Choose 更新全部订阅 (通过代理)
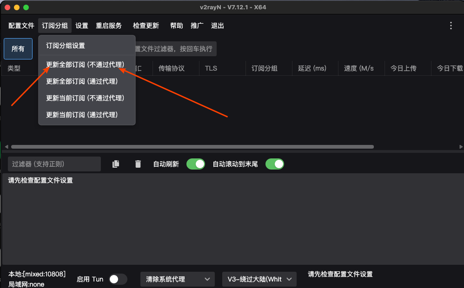 [86, 81]
